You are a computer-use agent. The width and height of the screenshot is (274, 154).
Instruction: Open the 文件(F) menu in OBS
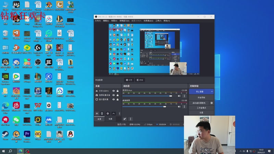(x=98, y=21)
